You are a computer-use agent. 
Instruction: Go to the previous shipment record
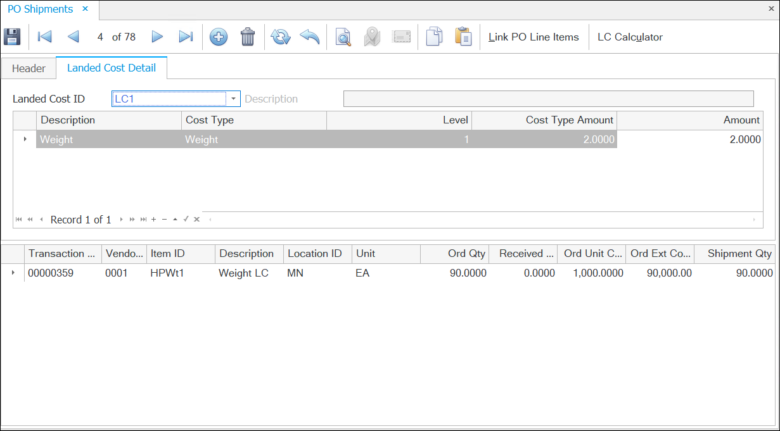coord(73,37)
